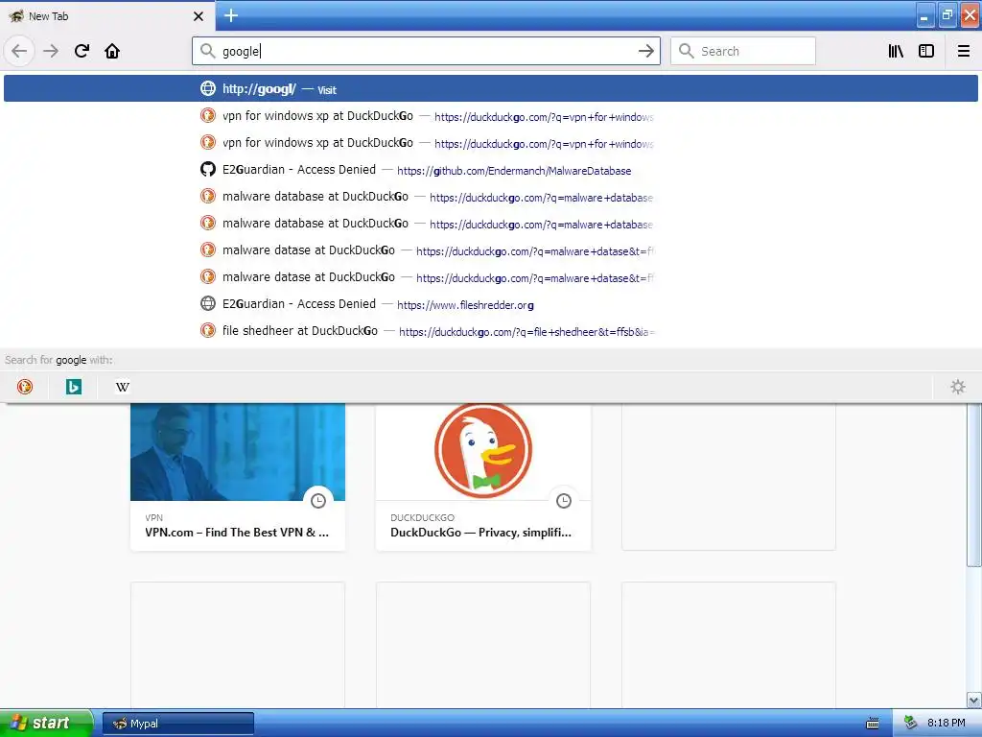Viewport: 982px width, 737px height.
Task: Reload the current page
Action: coord(82,51)
